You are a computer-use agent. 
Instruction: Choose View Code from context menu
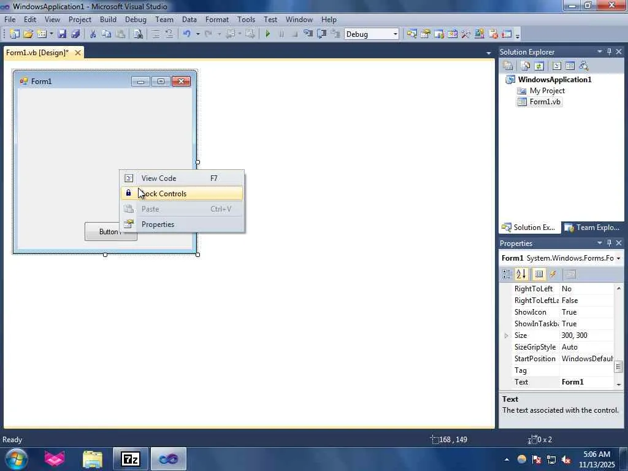(x=182, y=178)
